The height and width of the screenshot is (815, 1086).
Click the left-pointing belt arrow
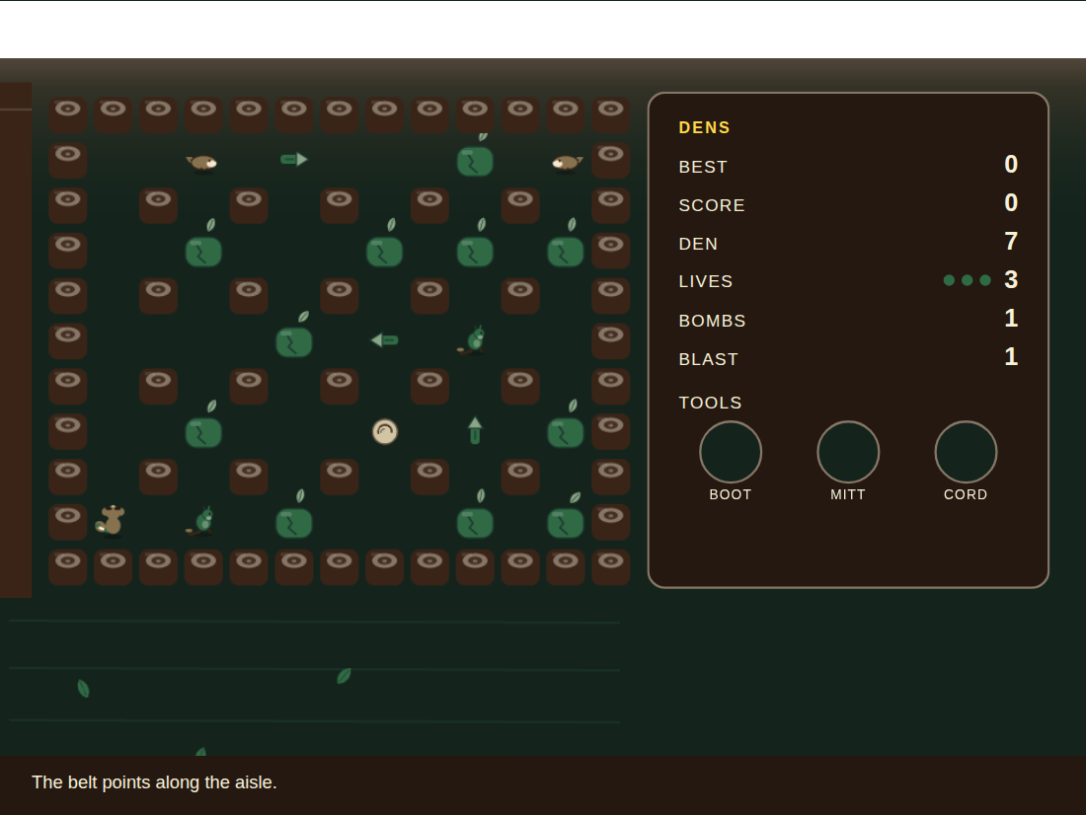coord(384,340)
